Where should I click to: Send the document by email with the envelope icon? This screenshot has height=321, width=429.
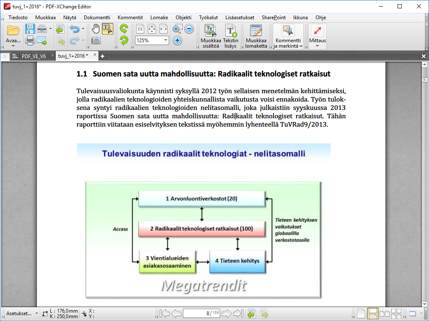click(x=42, y=41)
